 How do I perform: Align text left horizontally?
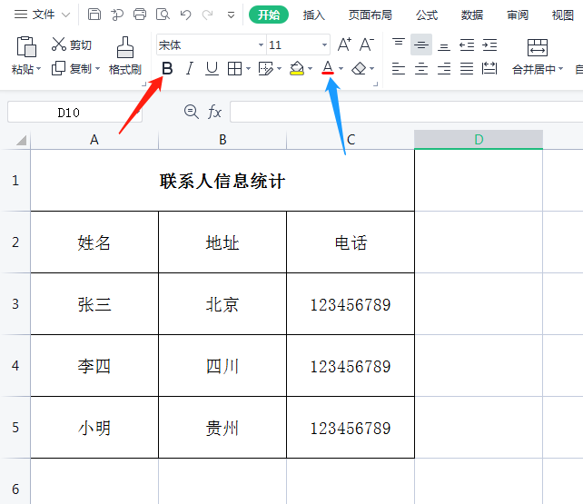(x=399, y=68)
